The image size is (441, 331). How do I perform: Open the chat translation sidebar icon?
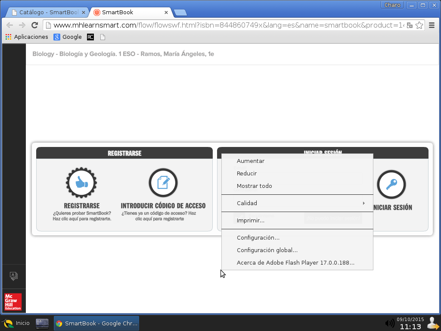[x=13, y=276]
